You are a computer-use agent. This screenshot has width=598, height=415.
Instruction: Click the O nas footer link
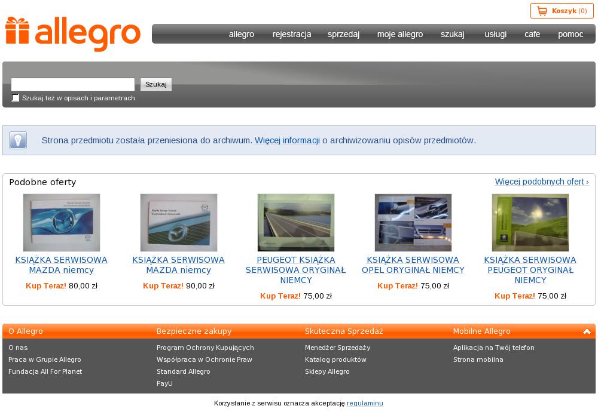click(18, 348)
